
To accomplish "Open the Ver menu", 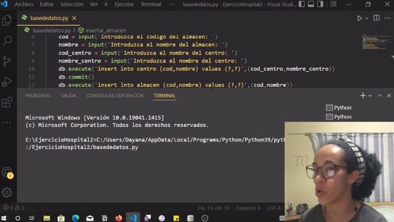I will click(94, 4).
